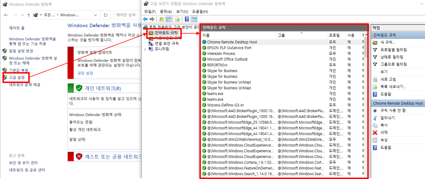The image size is (425, 179).
Task: Select the Skype for Business UcMapi rule above teams.exe
Action: 283,88
